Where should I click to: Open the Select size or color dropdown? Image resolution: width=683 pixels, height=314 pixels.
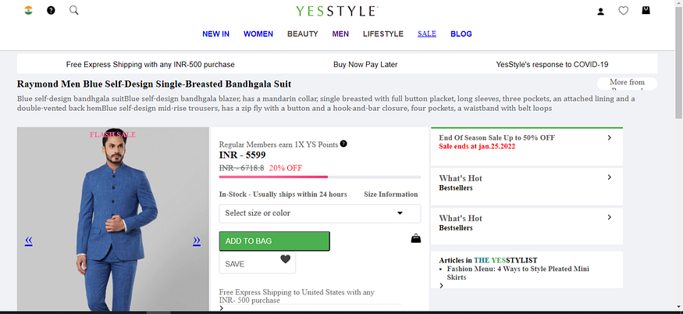[x=320, y=213]
